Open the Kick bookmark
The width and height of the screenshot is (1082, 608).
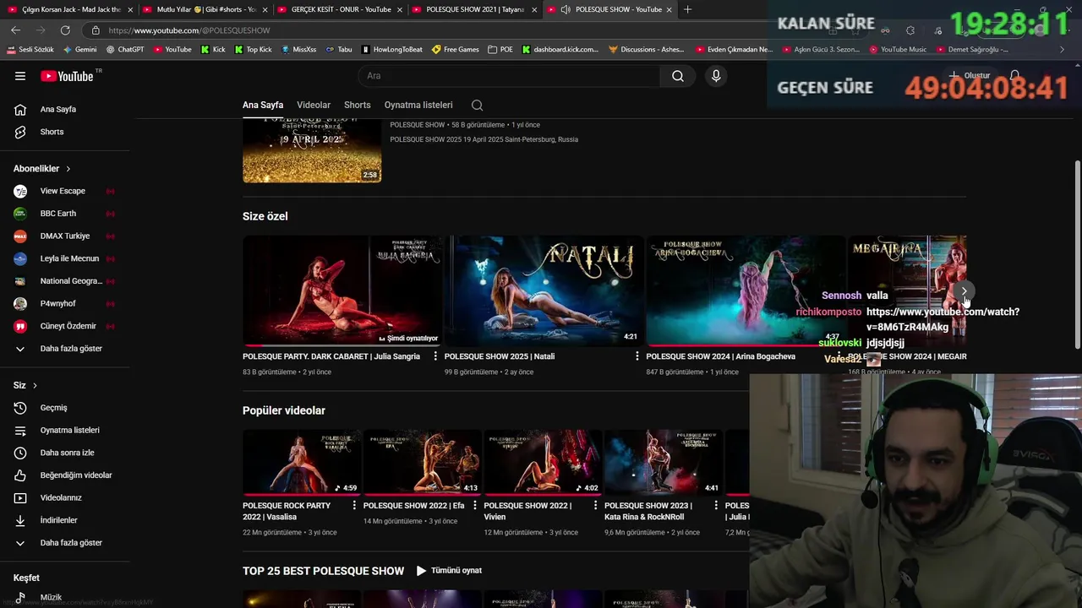(213, 50)
